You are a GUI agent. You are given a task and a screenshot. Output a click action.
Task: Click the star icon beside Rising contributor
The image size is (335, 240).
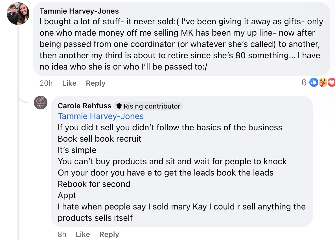click(119, 106)
